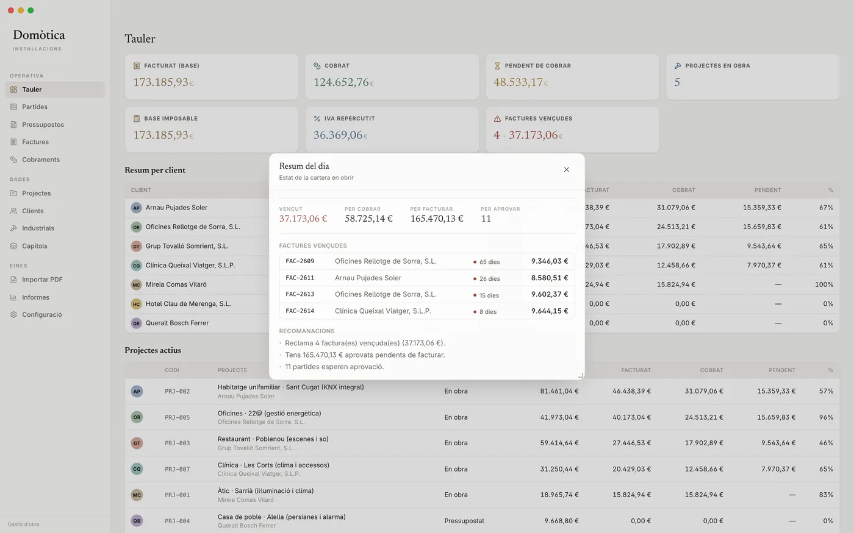The width and height of the screenshot is (854, 533).
Task: Click the Pressupostos document icon
Action: point(13,125)
